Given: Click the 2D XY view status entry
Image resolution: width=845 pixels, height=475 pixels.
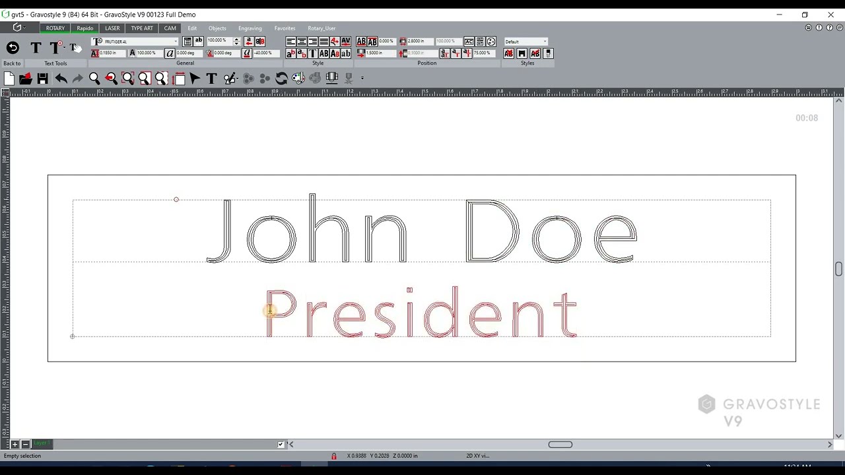Looking at the screenshot, I should (478, 456).
